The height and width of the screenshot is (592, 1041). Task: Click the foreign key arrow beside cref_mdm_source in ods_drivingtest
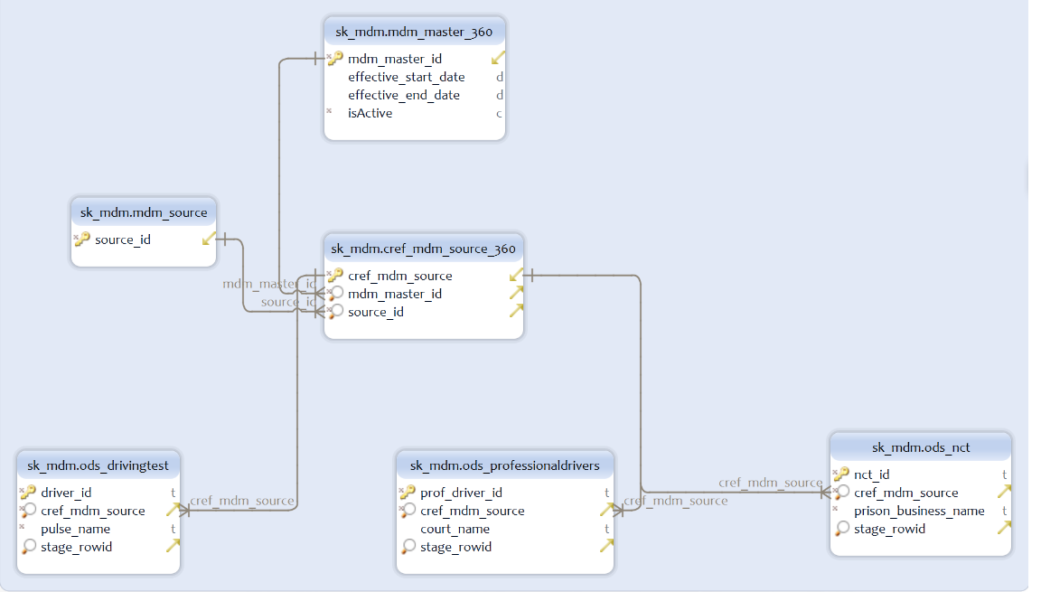tap(173, 510)
